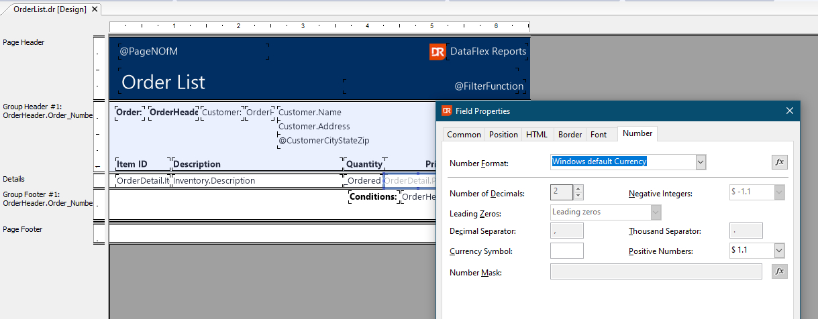Select the Customer.Name field
The image size is (818, 319).
309,113
